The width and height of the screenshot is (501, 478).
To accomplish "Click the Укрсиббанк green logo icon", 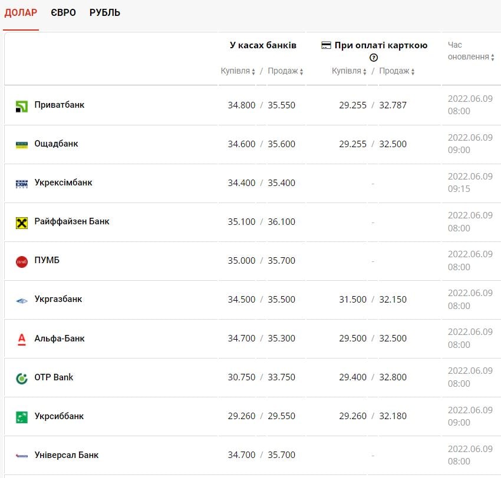I will (x=22, y=417).
